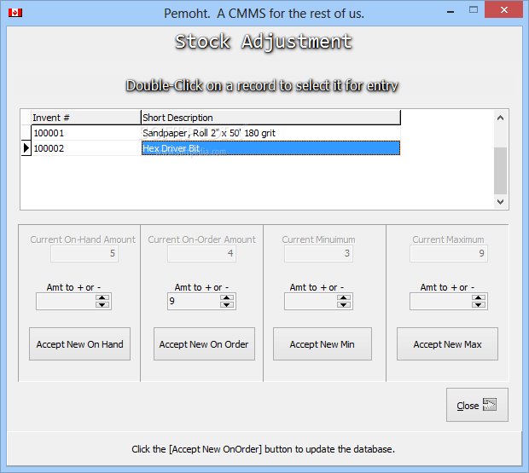
Task: Increase the Maximum adjustment amount spinner
Action: click(479, 297)
